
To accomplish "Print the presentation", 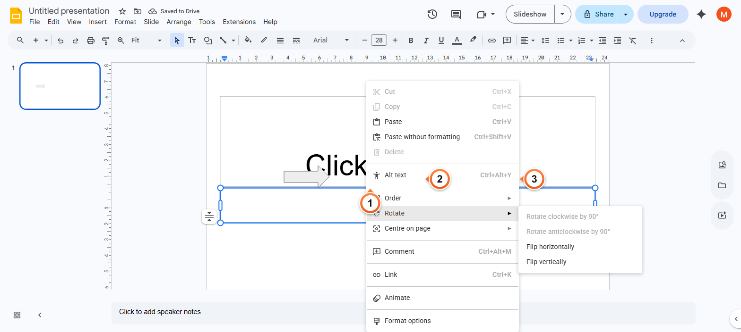I will click(91, 41).
